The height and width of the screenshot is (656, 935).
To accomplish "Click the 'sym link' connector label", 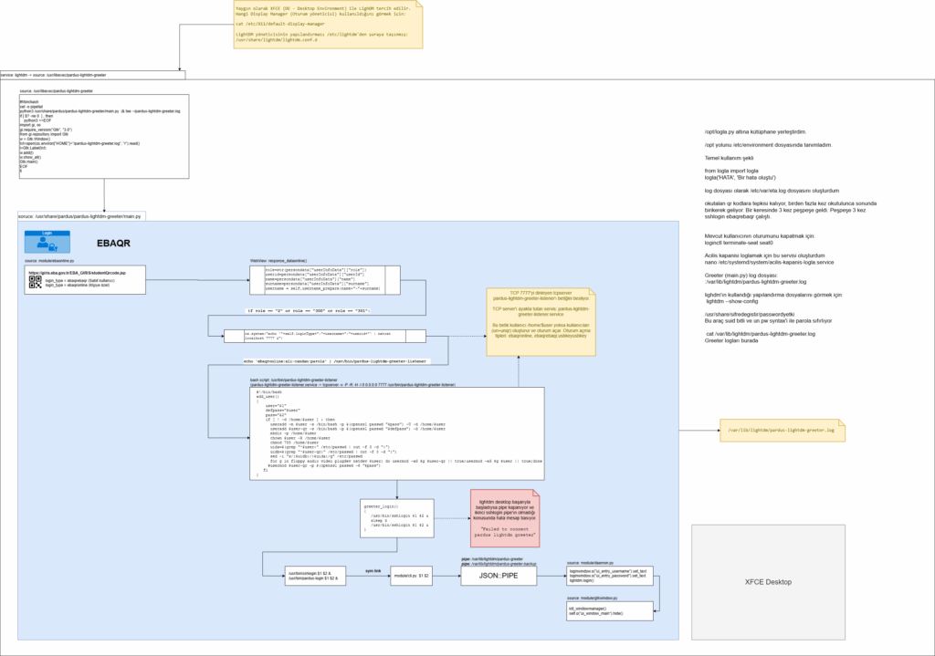I will pyautogui.click(x=373, y=571).
